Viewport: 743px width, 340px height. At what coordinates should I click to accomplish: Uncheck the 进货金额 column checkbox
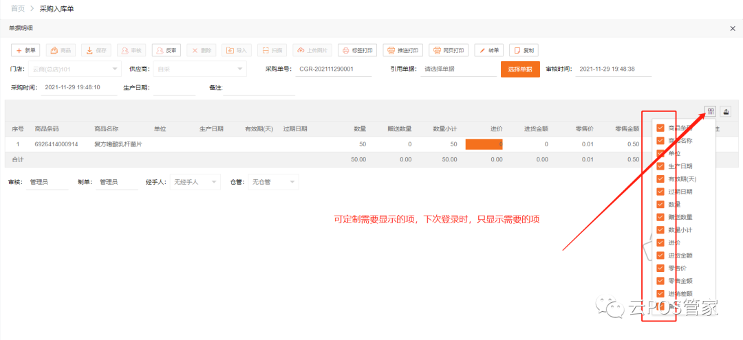[660, 256]
